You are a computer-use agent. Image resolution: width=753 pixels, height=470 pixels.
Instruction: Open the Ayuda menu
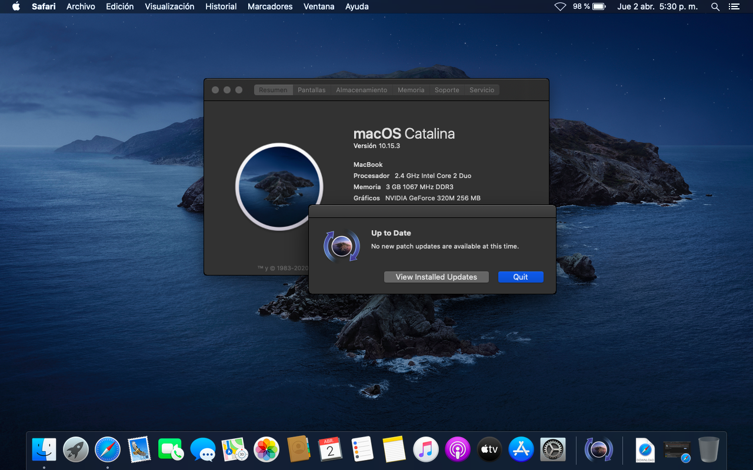[x=357, y=6]
